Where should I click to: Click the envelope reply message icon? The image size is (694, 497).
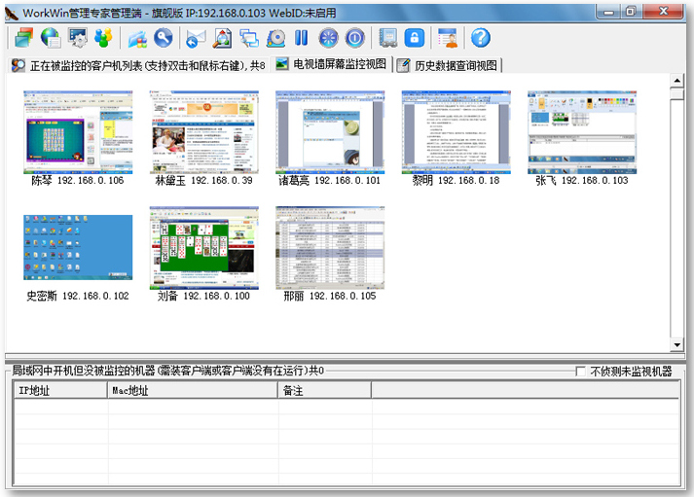[x=196, y=38]
